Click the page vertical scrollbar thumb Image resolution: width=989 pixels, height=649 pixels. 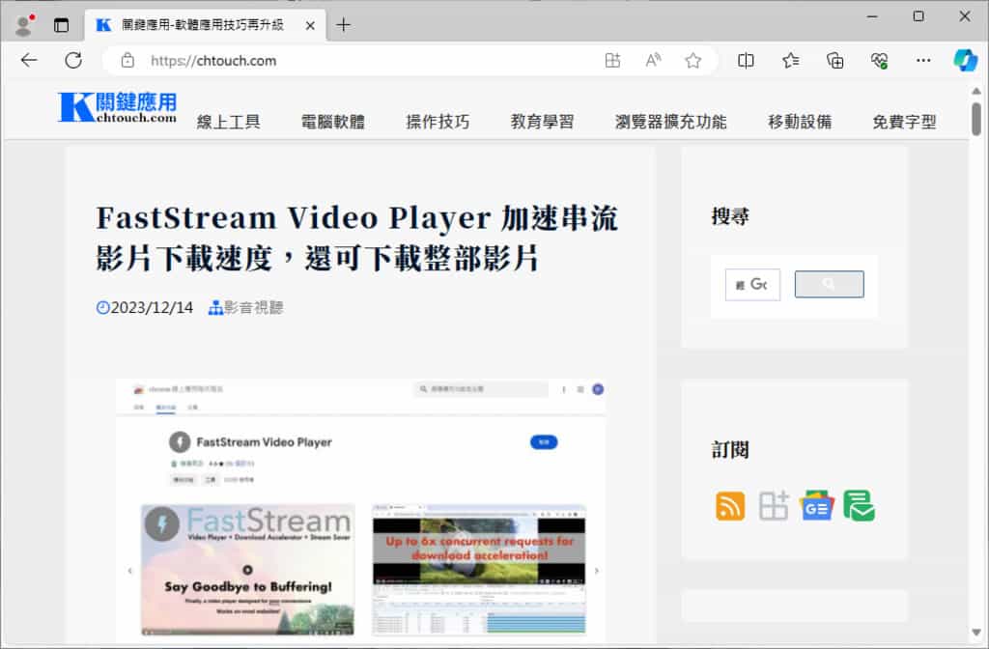click(976, 119)
